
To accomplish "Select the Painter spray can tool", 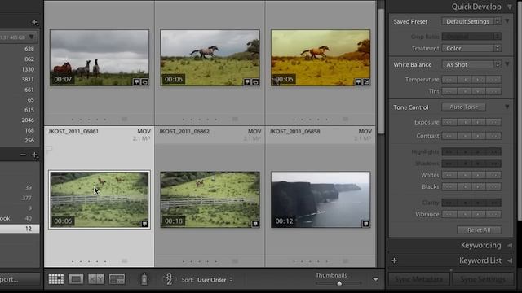I will pyautogui.click(x=144, y=279).
